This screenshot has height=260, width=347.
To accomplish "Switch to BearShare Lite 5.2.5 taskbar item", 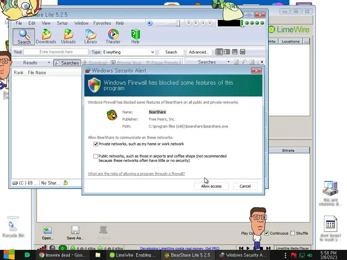I will pos(187,255).
